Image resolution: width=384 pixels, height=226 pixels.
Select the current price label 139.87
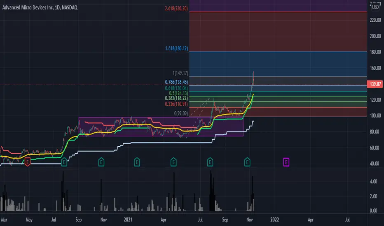point(375,84)
